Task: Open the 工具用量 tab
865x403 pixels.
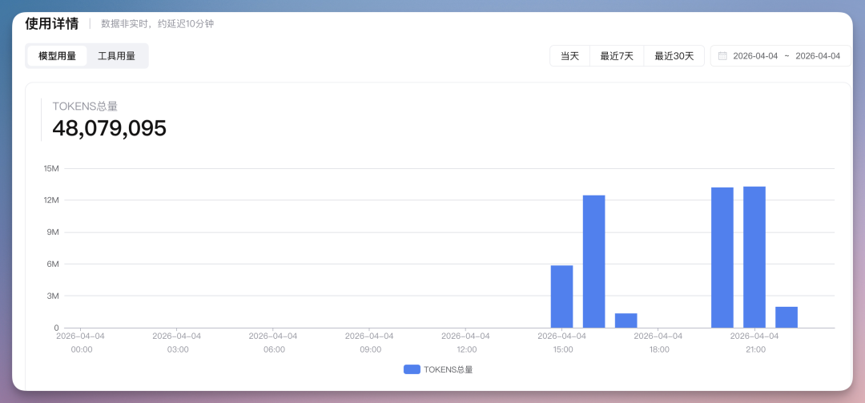Action: (x=116, y=56)
